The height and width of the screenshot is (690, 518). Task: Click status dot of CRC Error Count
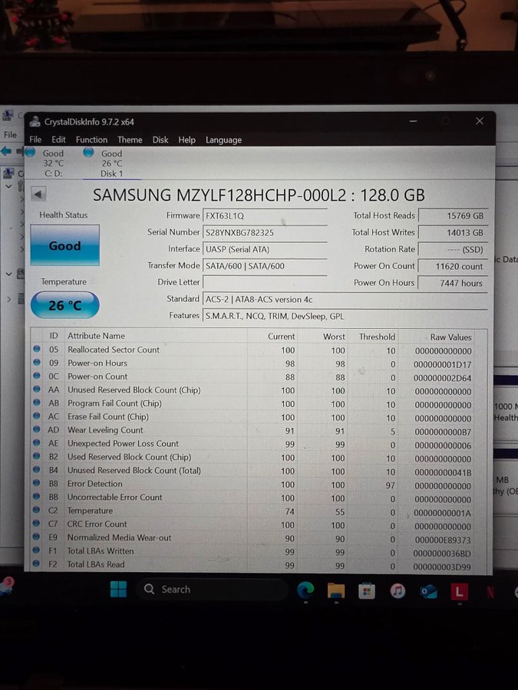pyautogui.click(x=37, y=524)
